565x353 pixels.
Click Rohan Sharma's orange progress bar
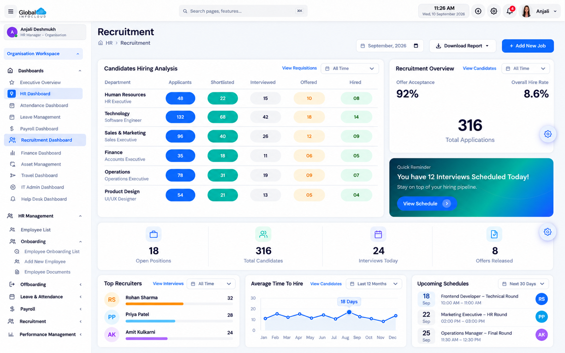pos(154,304)
